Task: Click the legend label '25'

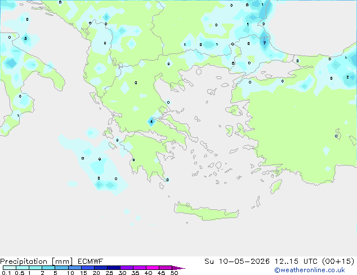Action: click(x=109, y=273)
